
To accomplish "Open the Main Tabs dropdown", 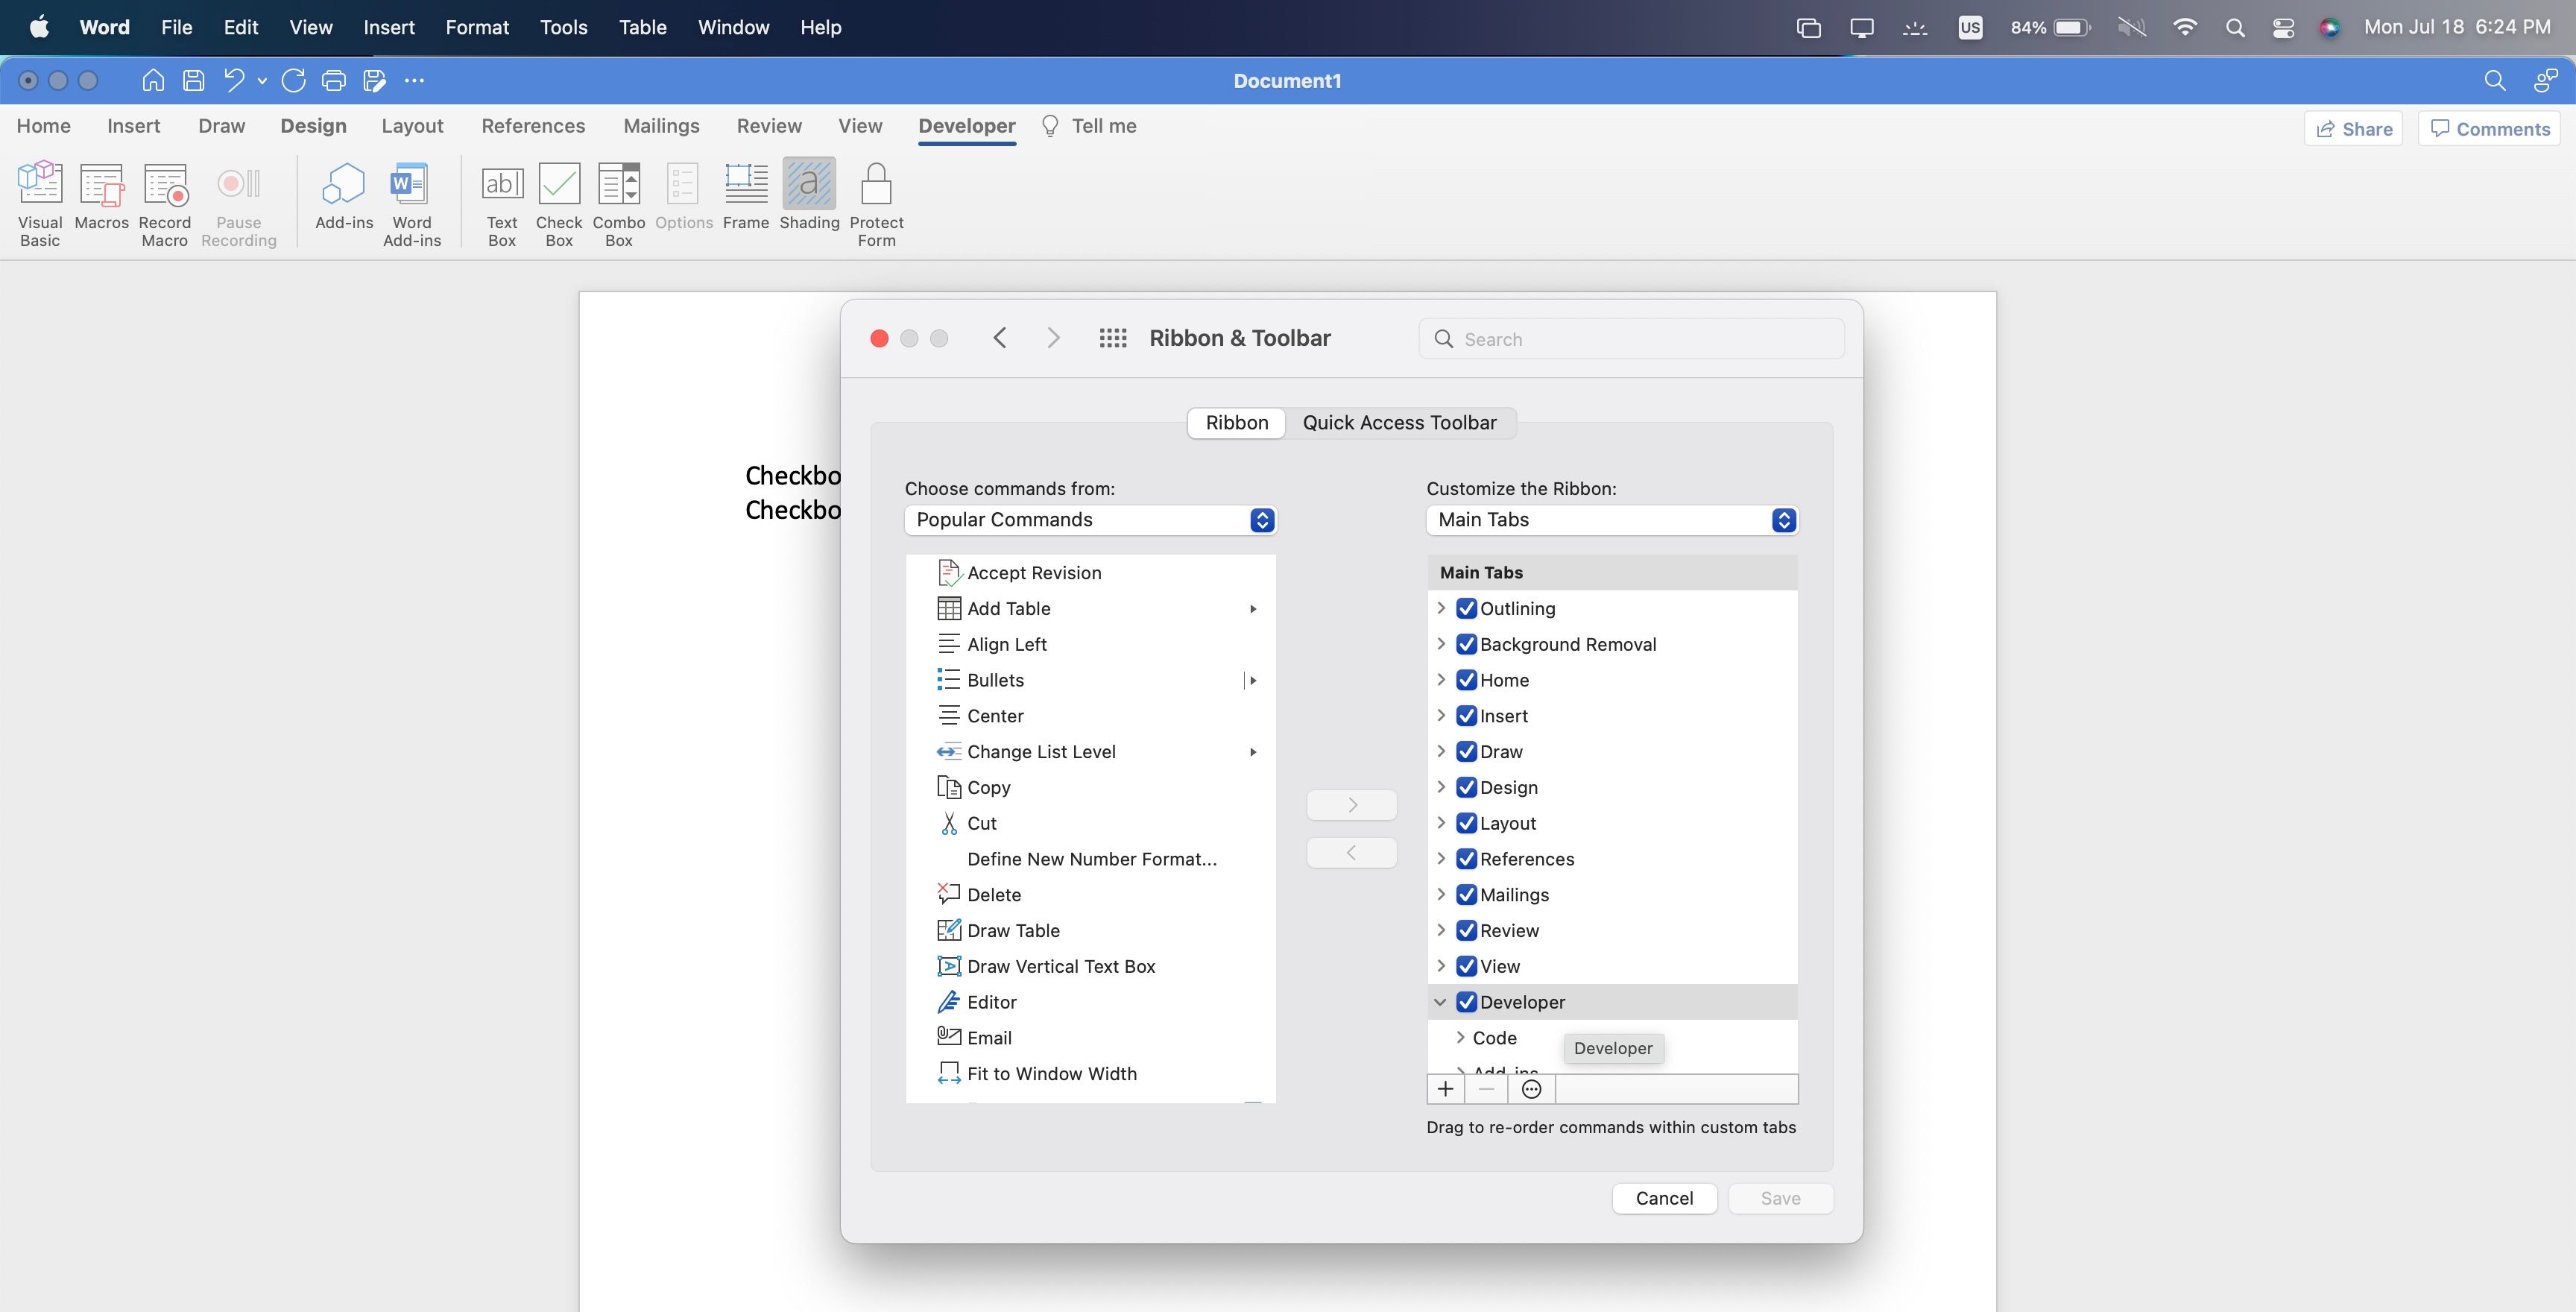I will coord(1612,520).
